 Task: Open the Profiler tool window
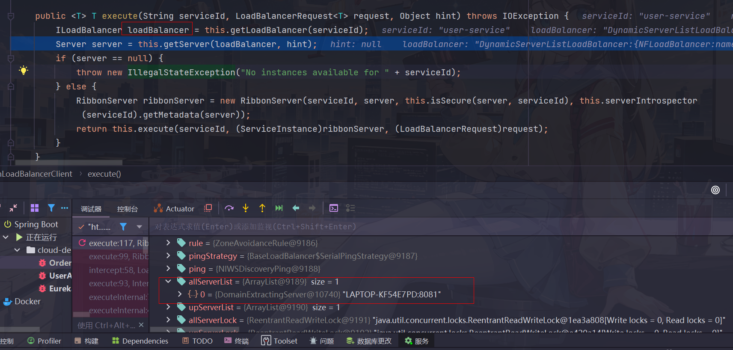tap(45, 341)
